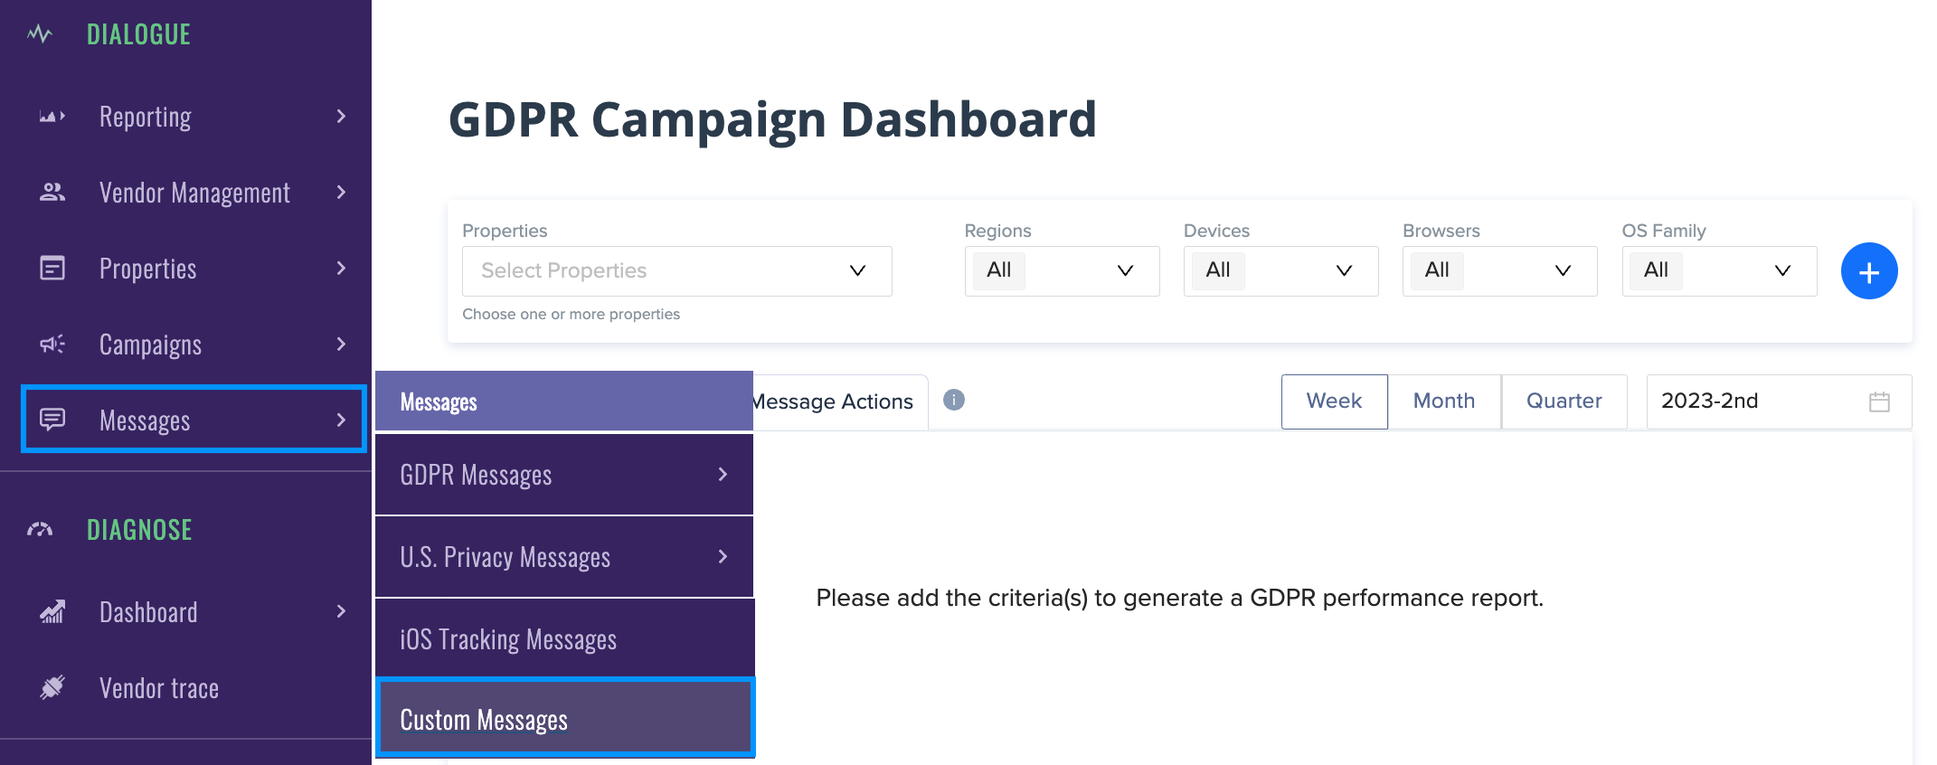Click the blue plus add-criteria button
The width and height of the screenshot is (1937, 765).
point(1869,271)
